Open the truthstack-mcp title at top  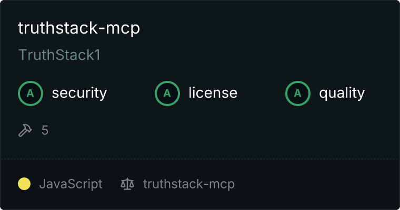click(79, 28)
